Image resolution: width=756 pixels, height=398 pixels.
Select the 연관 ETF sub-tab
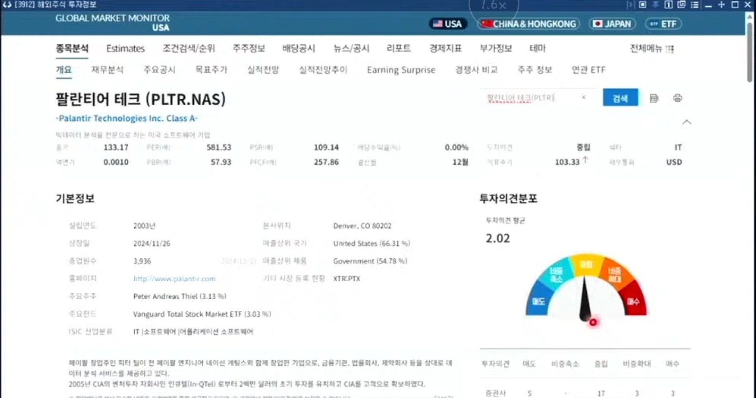(x=589, y=70)
